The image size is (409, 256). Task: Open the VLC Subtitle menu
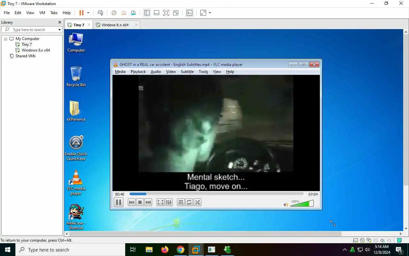(187, 72)
